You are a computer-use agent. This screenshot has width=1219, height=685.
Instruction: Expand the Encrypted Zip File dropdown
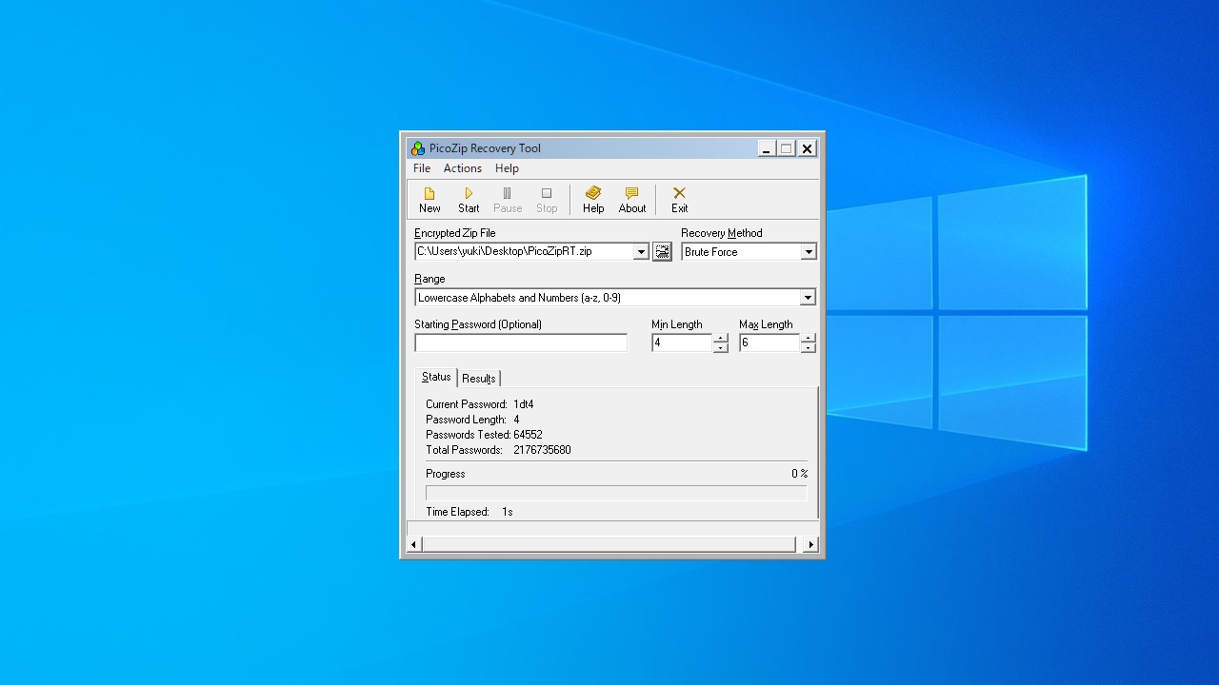[641, 251]
